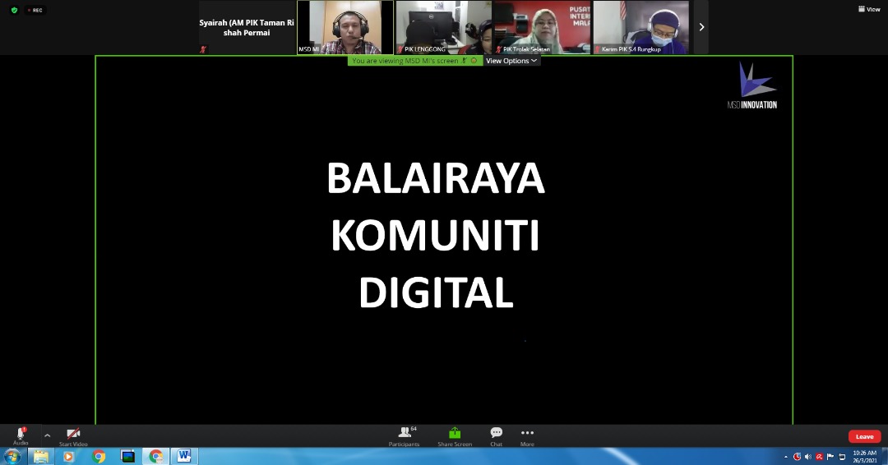Select the PIK Trolak Selatan video thumbnail
The image size is (888, 465).
[542, 27]
